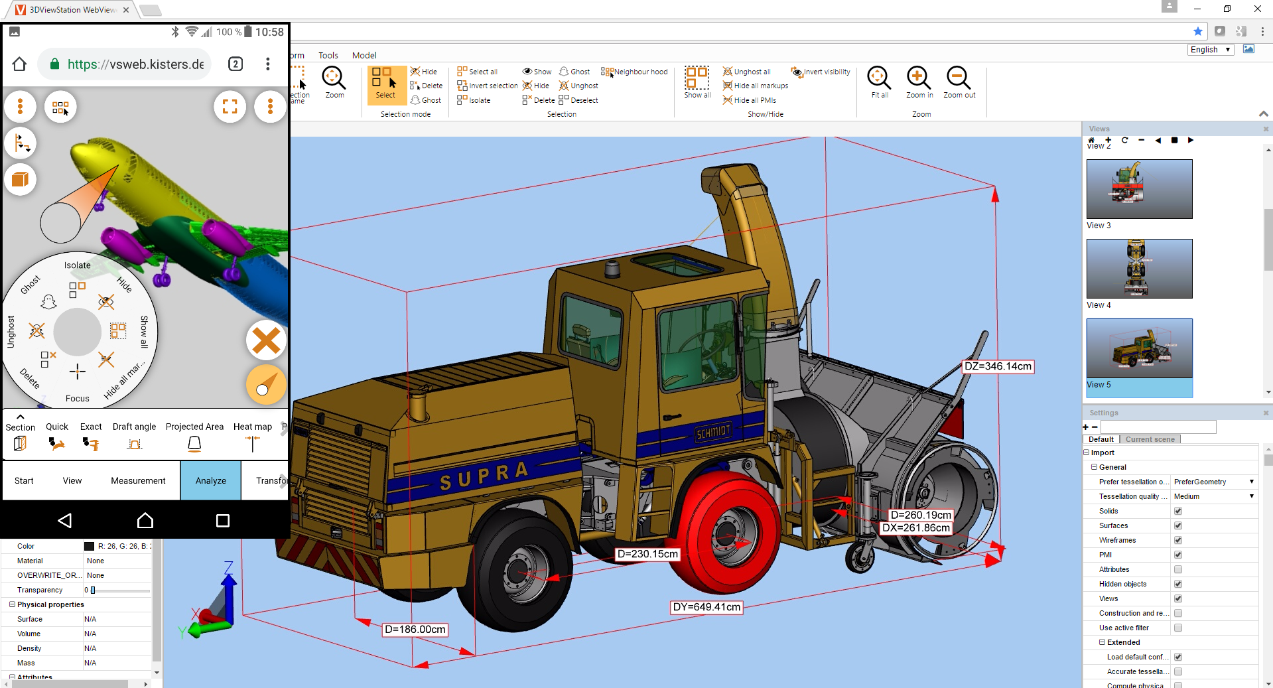This screenshot has width=1273, height=688.
Task: Click the Zoom in magnifier icon
Action: pyautogui.click(x=919, y=78)
